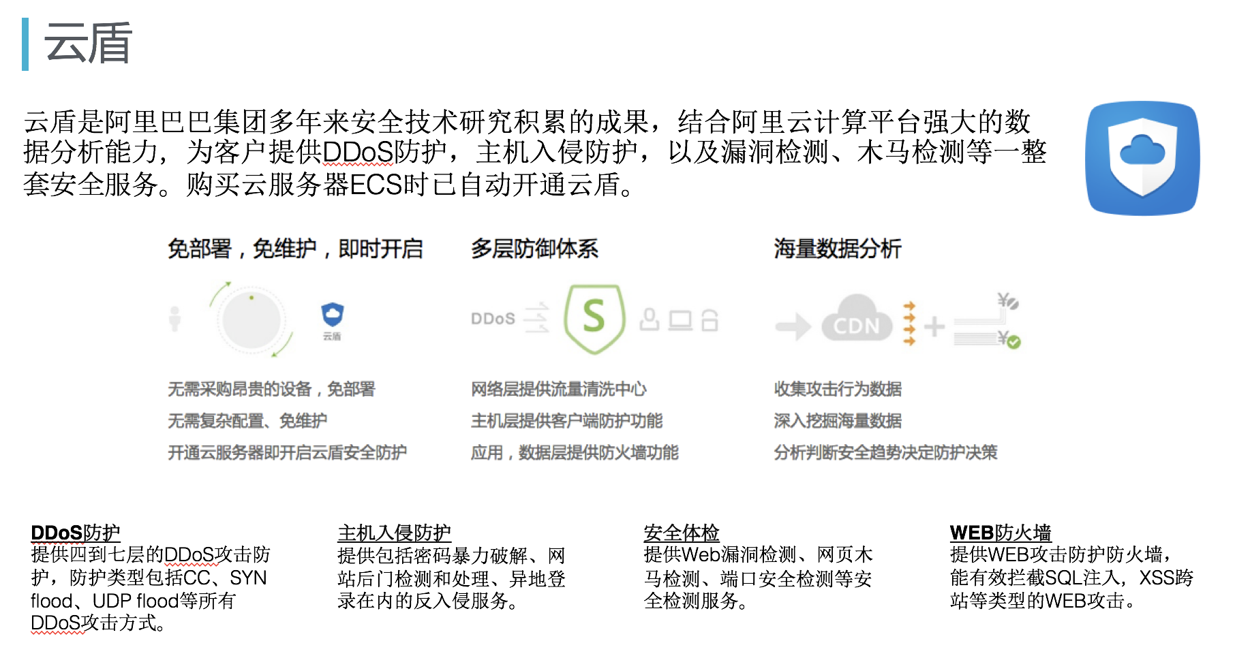Select the 海量数据分析 heading
Screen dimensions: 1235x658
tap(837, 249)
